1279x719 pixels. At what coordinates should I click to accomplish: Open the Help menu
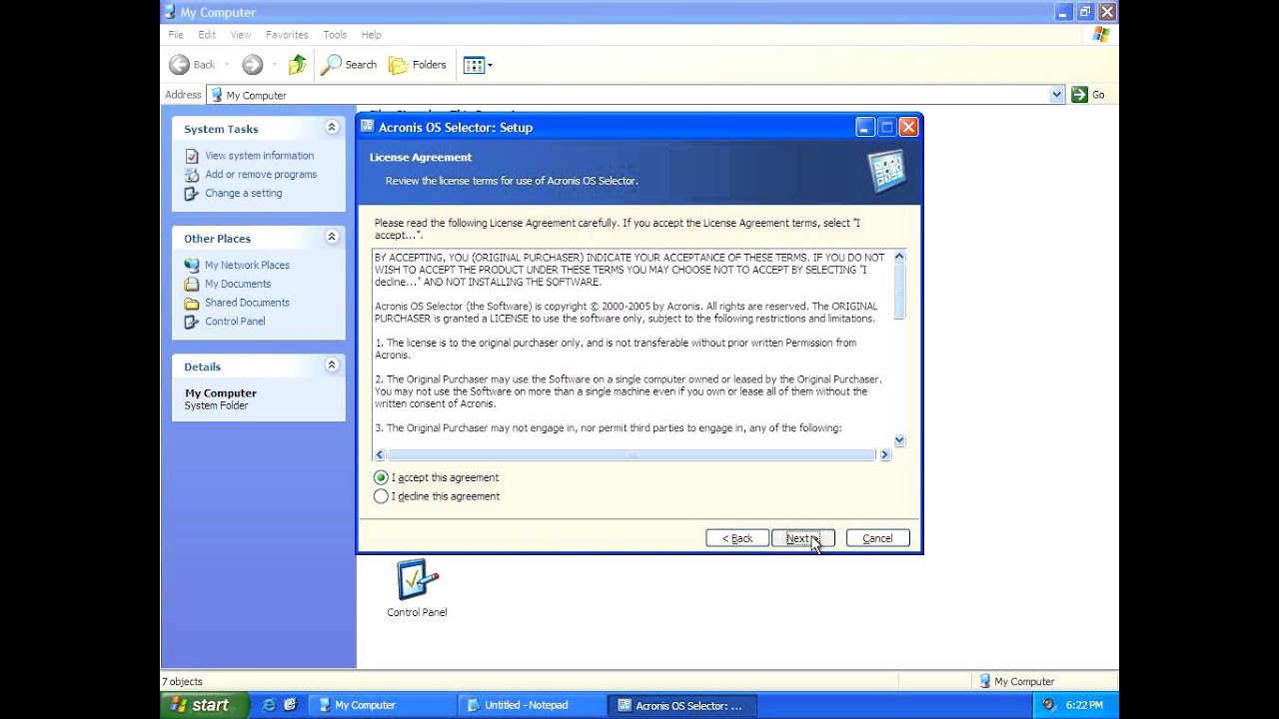(371, 35)
